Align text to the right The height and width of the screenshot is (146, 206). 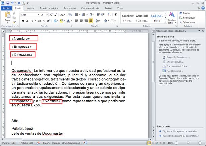tap(86, 21)
